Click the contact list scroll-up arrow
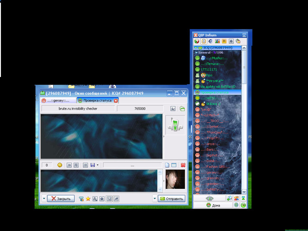 pos(244,48)
